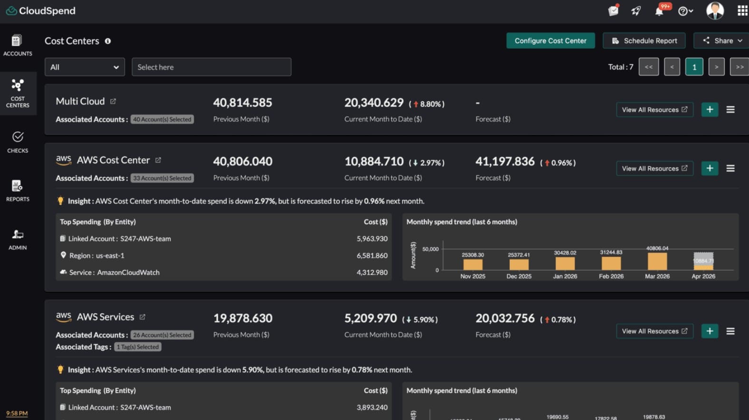Screen dimensions: 749x420
Task: Click the AWS Cost Center title
Action: 113,160
